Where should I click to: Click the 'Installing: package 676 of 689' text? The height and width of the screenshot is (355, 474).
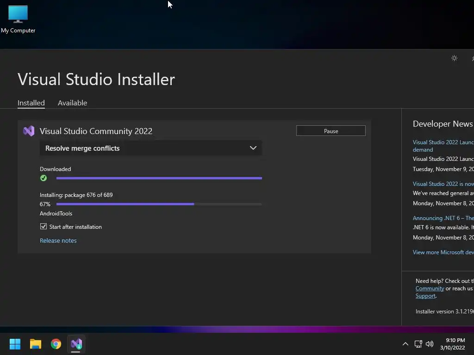pyautogui.click(x=76, y=195)
